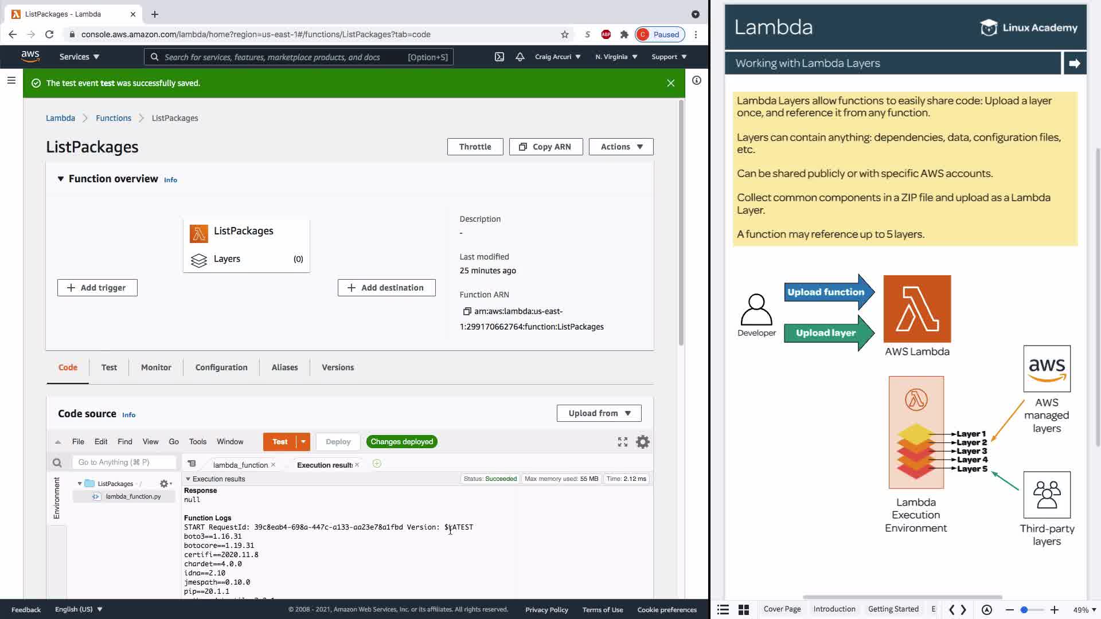This screenshot has width=1101, height=619.
Task: Adjust the slide zoom slider
Action: pyautogui.click(x=1024, y=610)
